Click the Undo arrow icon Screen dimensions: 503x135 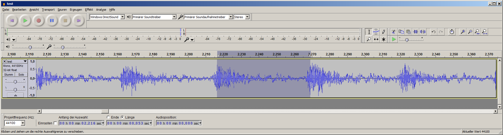[x=433, y=32]
